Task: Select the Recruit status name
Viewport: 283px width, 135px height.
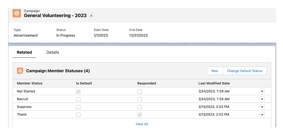Action: coord(22,99)
